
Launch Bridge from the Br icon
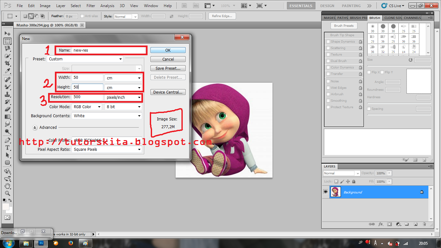[x=184, y=5]
